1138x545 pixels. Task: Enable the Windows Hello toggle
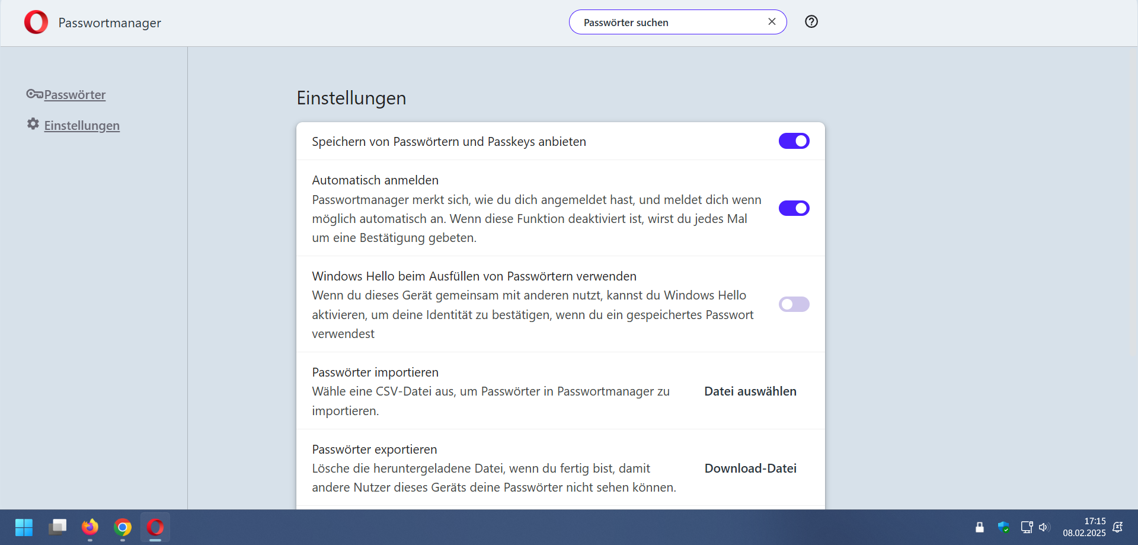click(x=794, y=304)
